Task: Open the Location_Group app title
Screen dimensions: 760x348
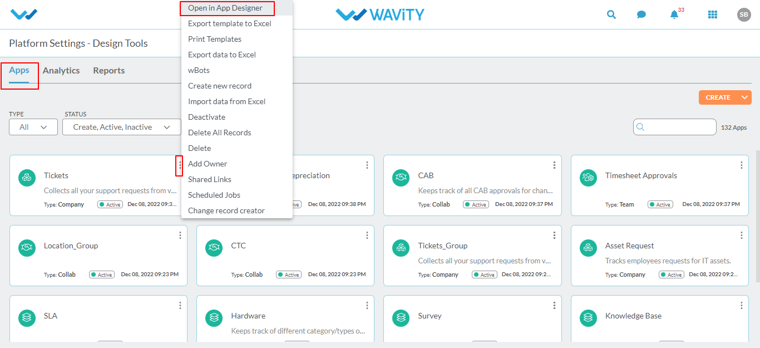Action: 71,246
